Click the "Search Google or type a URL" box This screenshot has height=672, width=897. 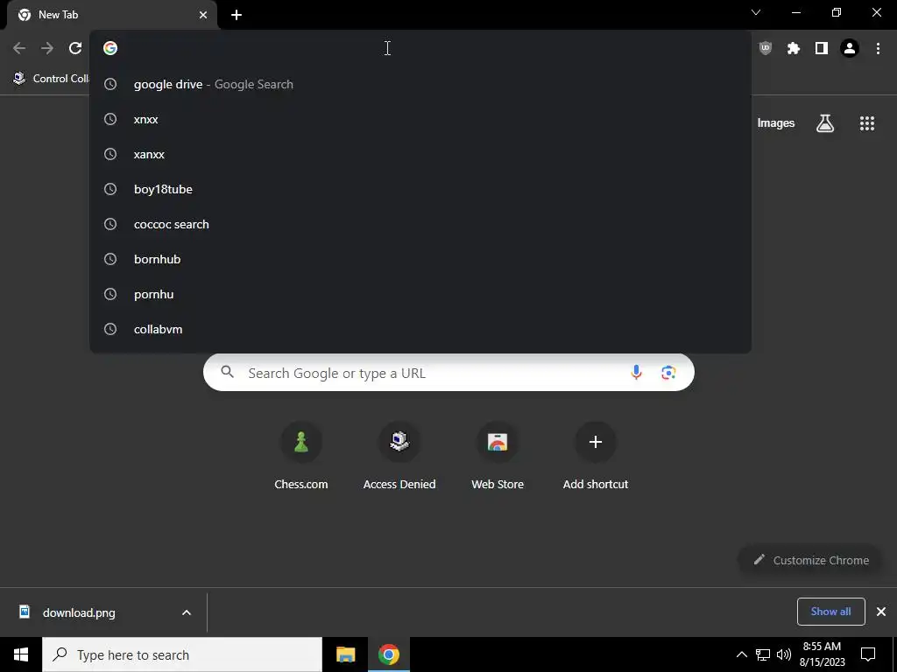(448, 373)
